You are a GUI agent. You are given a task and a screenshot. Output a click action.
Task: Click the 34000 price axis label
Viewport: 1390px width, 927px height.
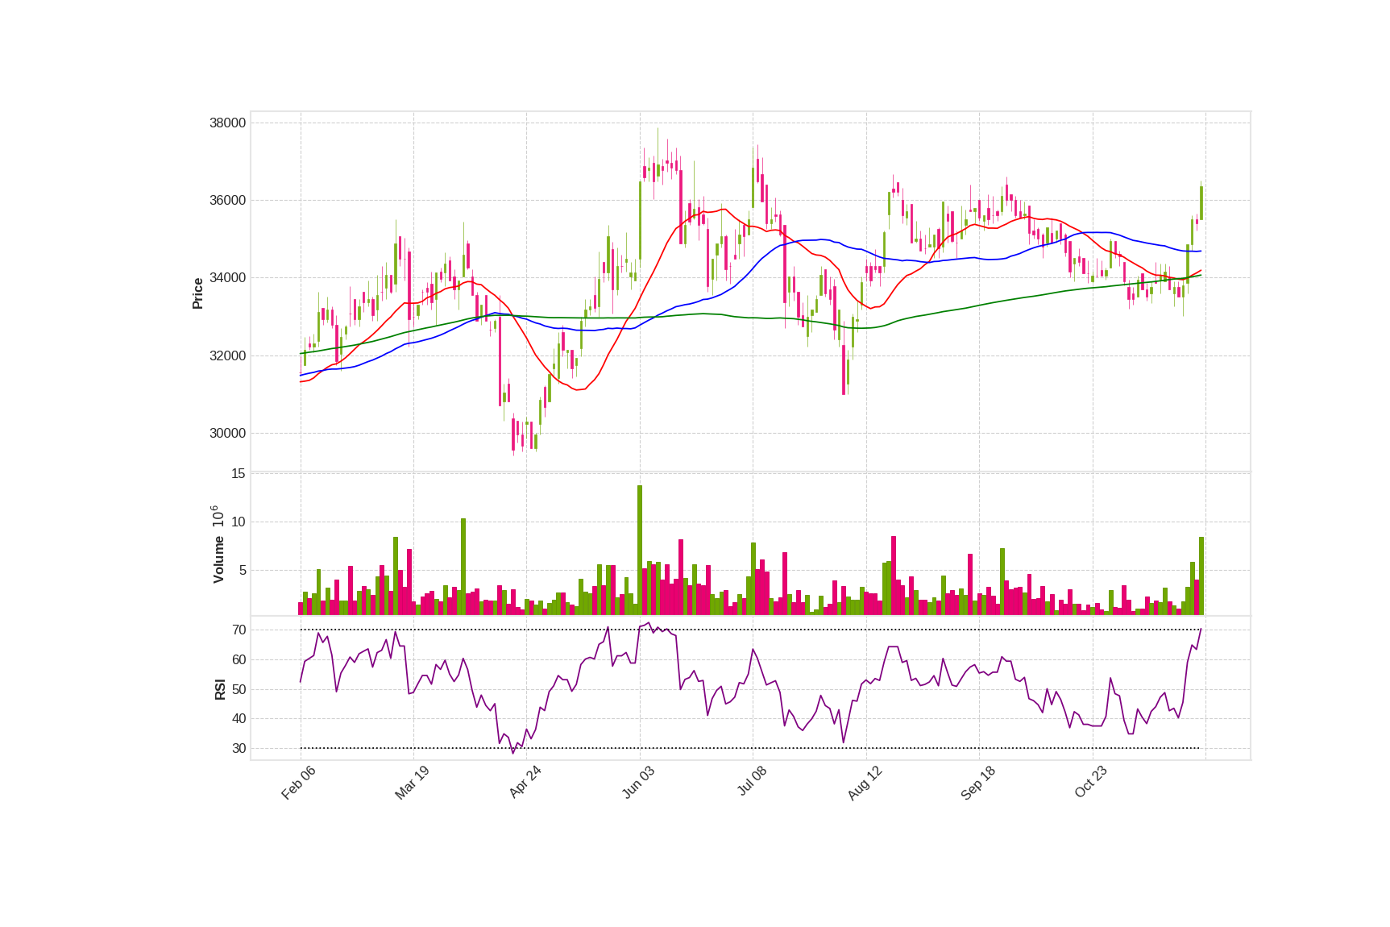[227, 278]
